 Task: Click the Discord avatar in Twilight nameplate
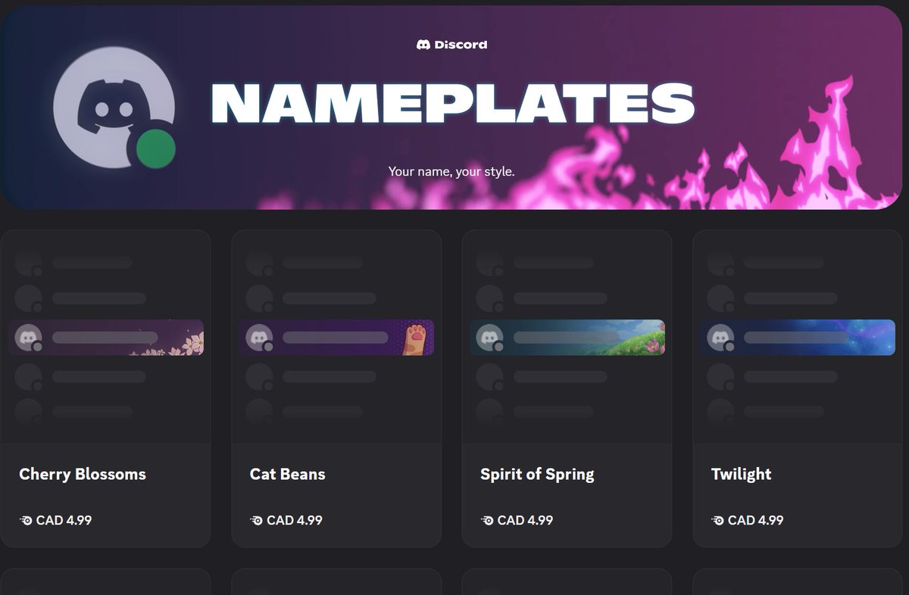(720, 338)
